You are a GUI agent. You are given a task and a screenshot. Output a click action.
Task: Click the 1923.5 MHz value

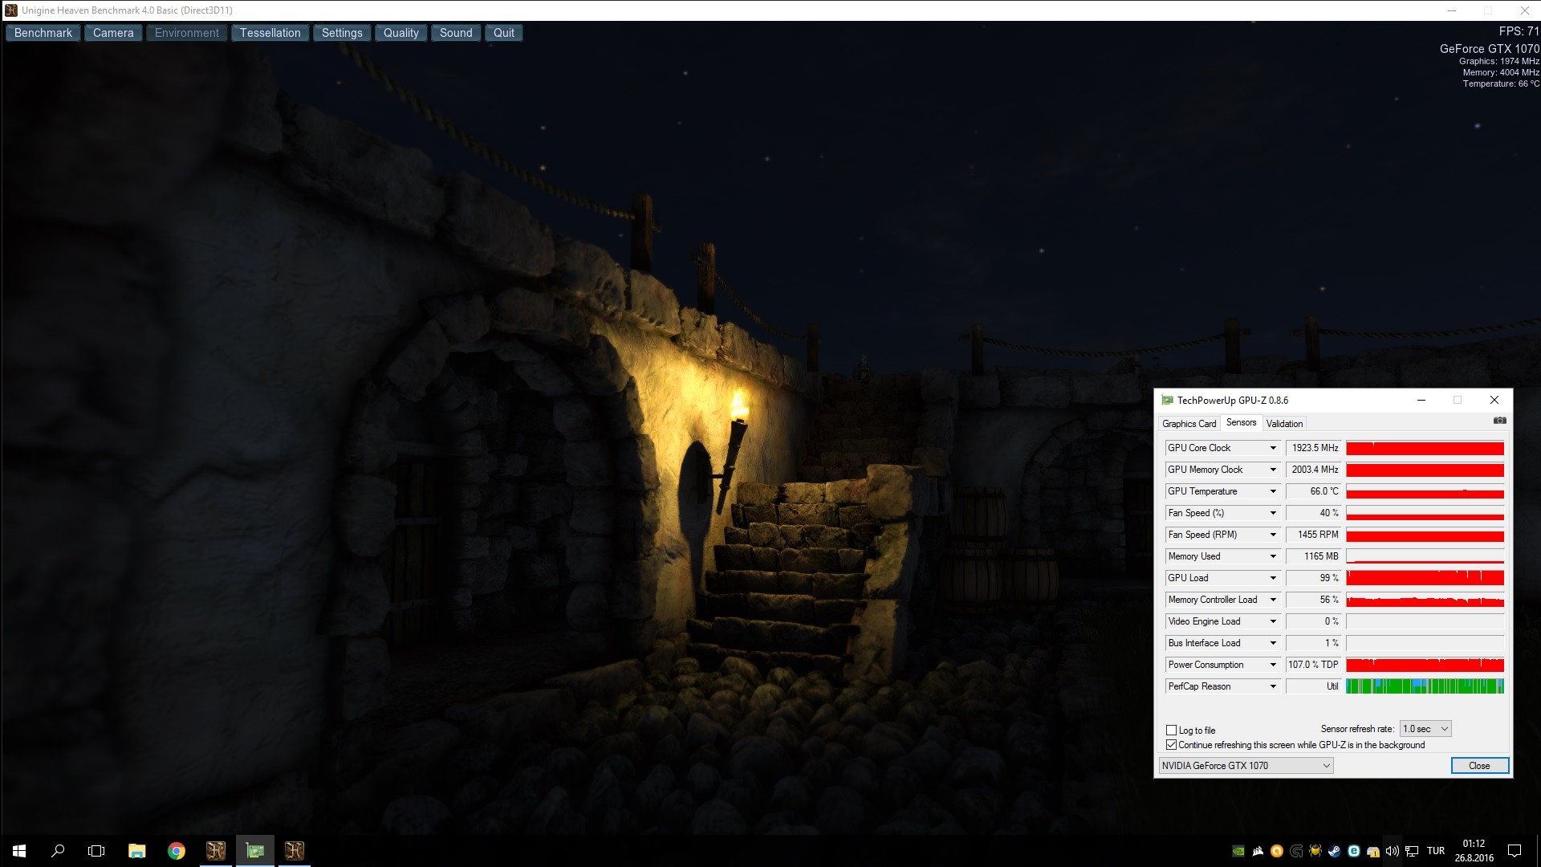(1314, 448)
